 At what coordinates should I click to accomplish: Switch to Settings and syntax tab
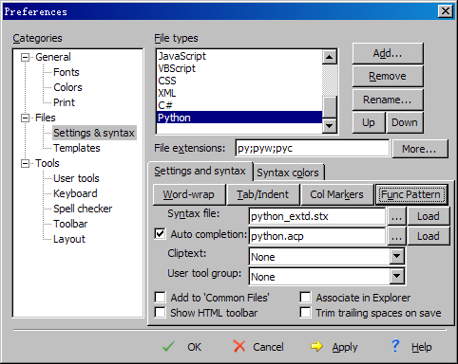[200, 171]
